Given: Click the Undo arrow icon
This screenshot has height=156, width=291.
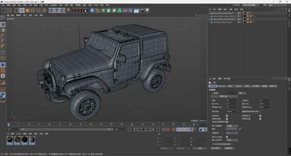Looking at the screenshot, I should (x=4, y=10).
